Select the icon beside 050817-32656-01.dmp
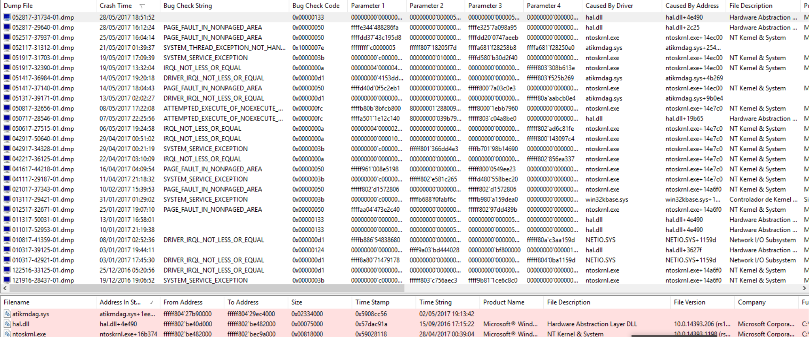809x337 pixels. pos(7,109)
